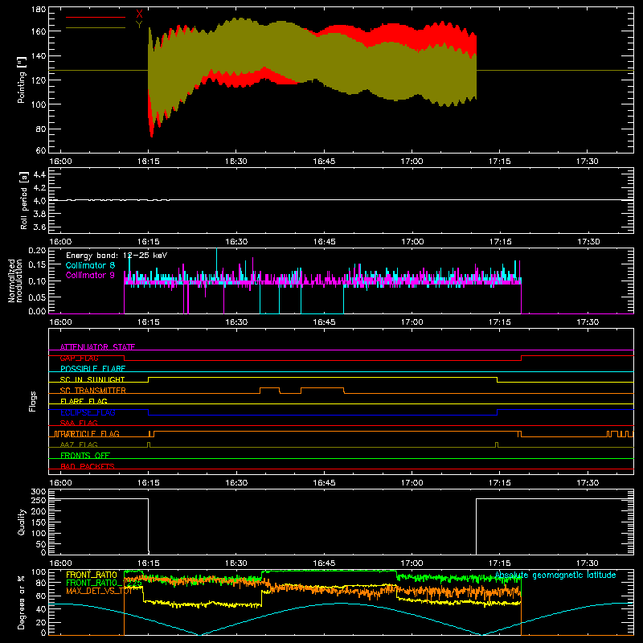
Task: Click the '16:45' tick under the modulation plot
Action: click(x=324, y=322)
